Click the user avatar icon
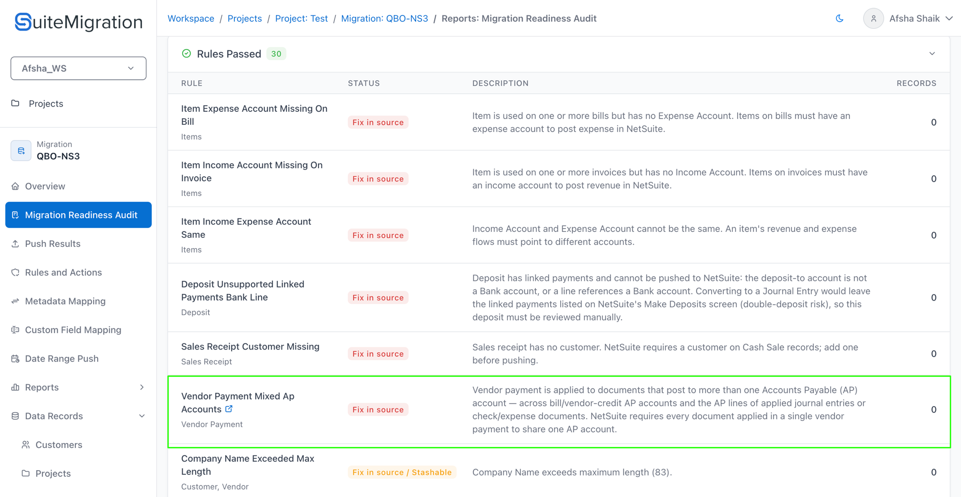 (873, 19)
